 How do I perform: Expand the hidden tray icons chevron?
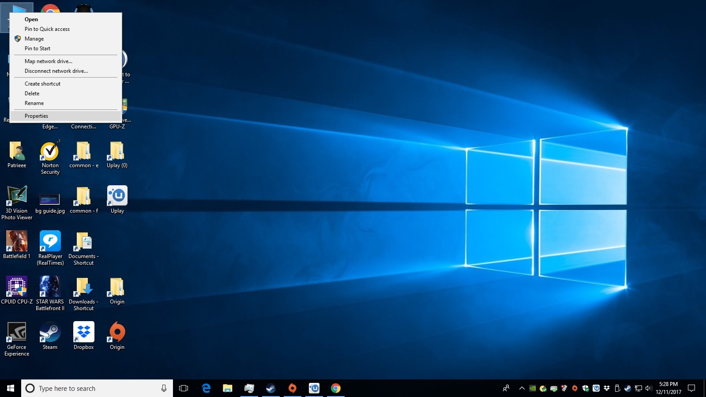pyautogui.click(x=522, y=388)
